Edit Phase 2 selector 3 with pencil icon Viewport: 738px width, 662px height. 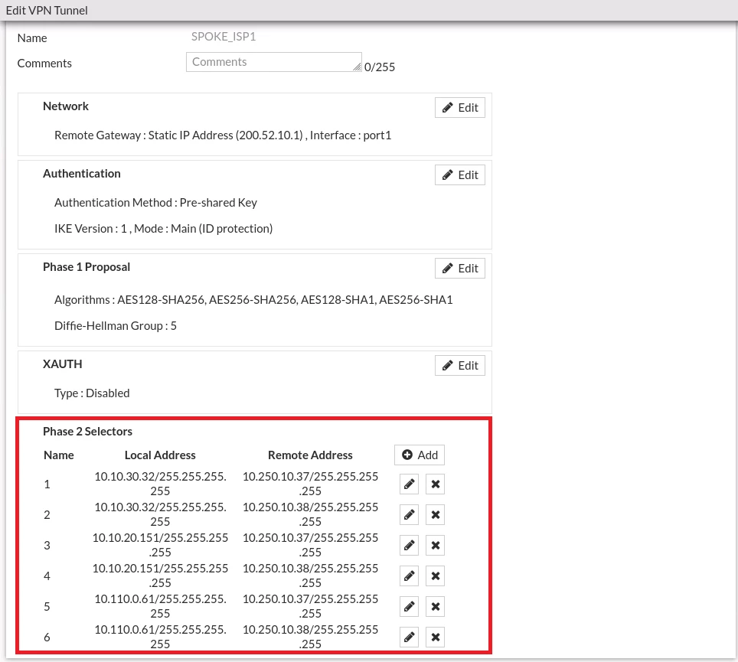coord(409,546)
